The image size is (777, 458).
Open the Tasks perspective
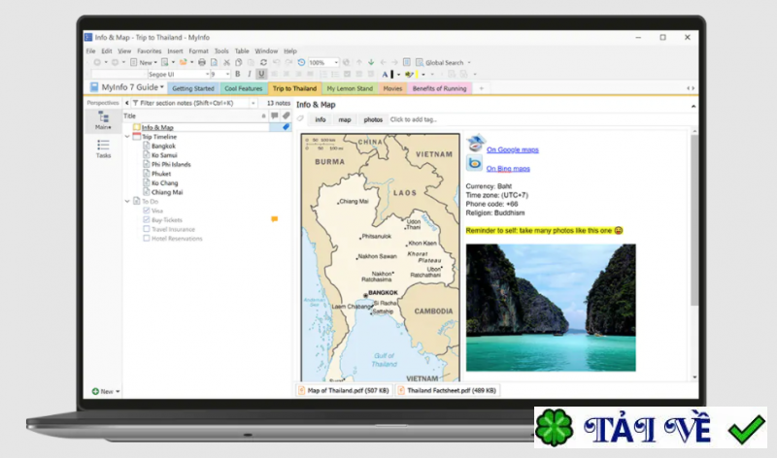coord(103,148)
